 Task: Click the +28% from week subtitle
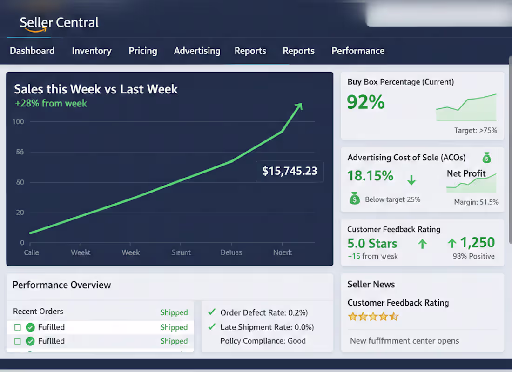click(51, 103)
